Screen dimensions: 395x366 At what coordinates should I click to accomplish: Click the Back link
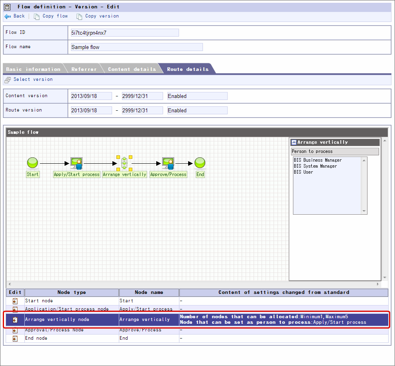[x=19, y=16]
